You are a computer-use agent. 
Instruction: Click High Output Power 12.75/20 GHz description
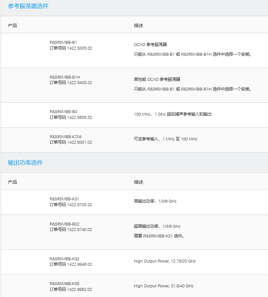(165, 261)
